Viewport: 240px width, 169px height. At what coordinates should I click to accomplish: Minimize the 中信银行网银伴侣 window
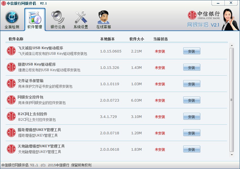[218, 3]
